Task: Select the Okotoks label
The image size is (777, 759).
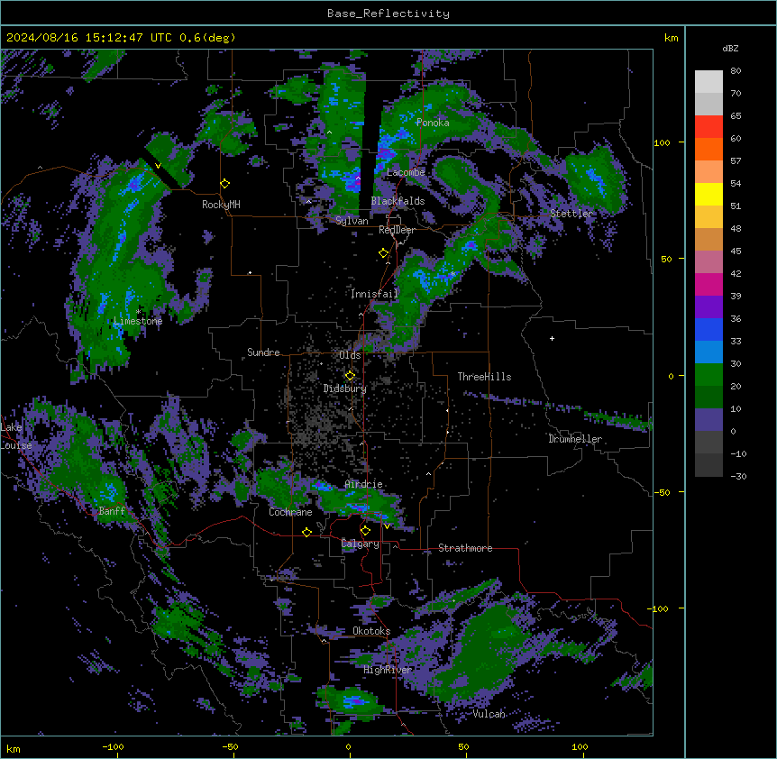Action: coord(371,631)
